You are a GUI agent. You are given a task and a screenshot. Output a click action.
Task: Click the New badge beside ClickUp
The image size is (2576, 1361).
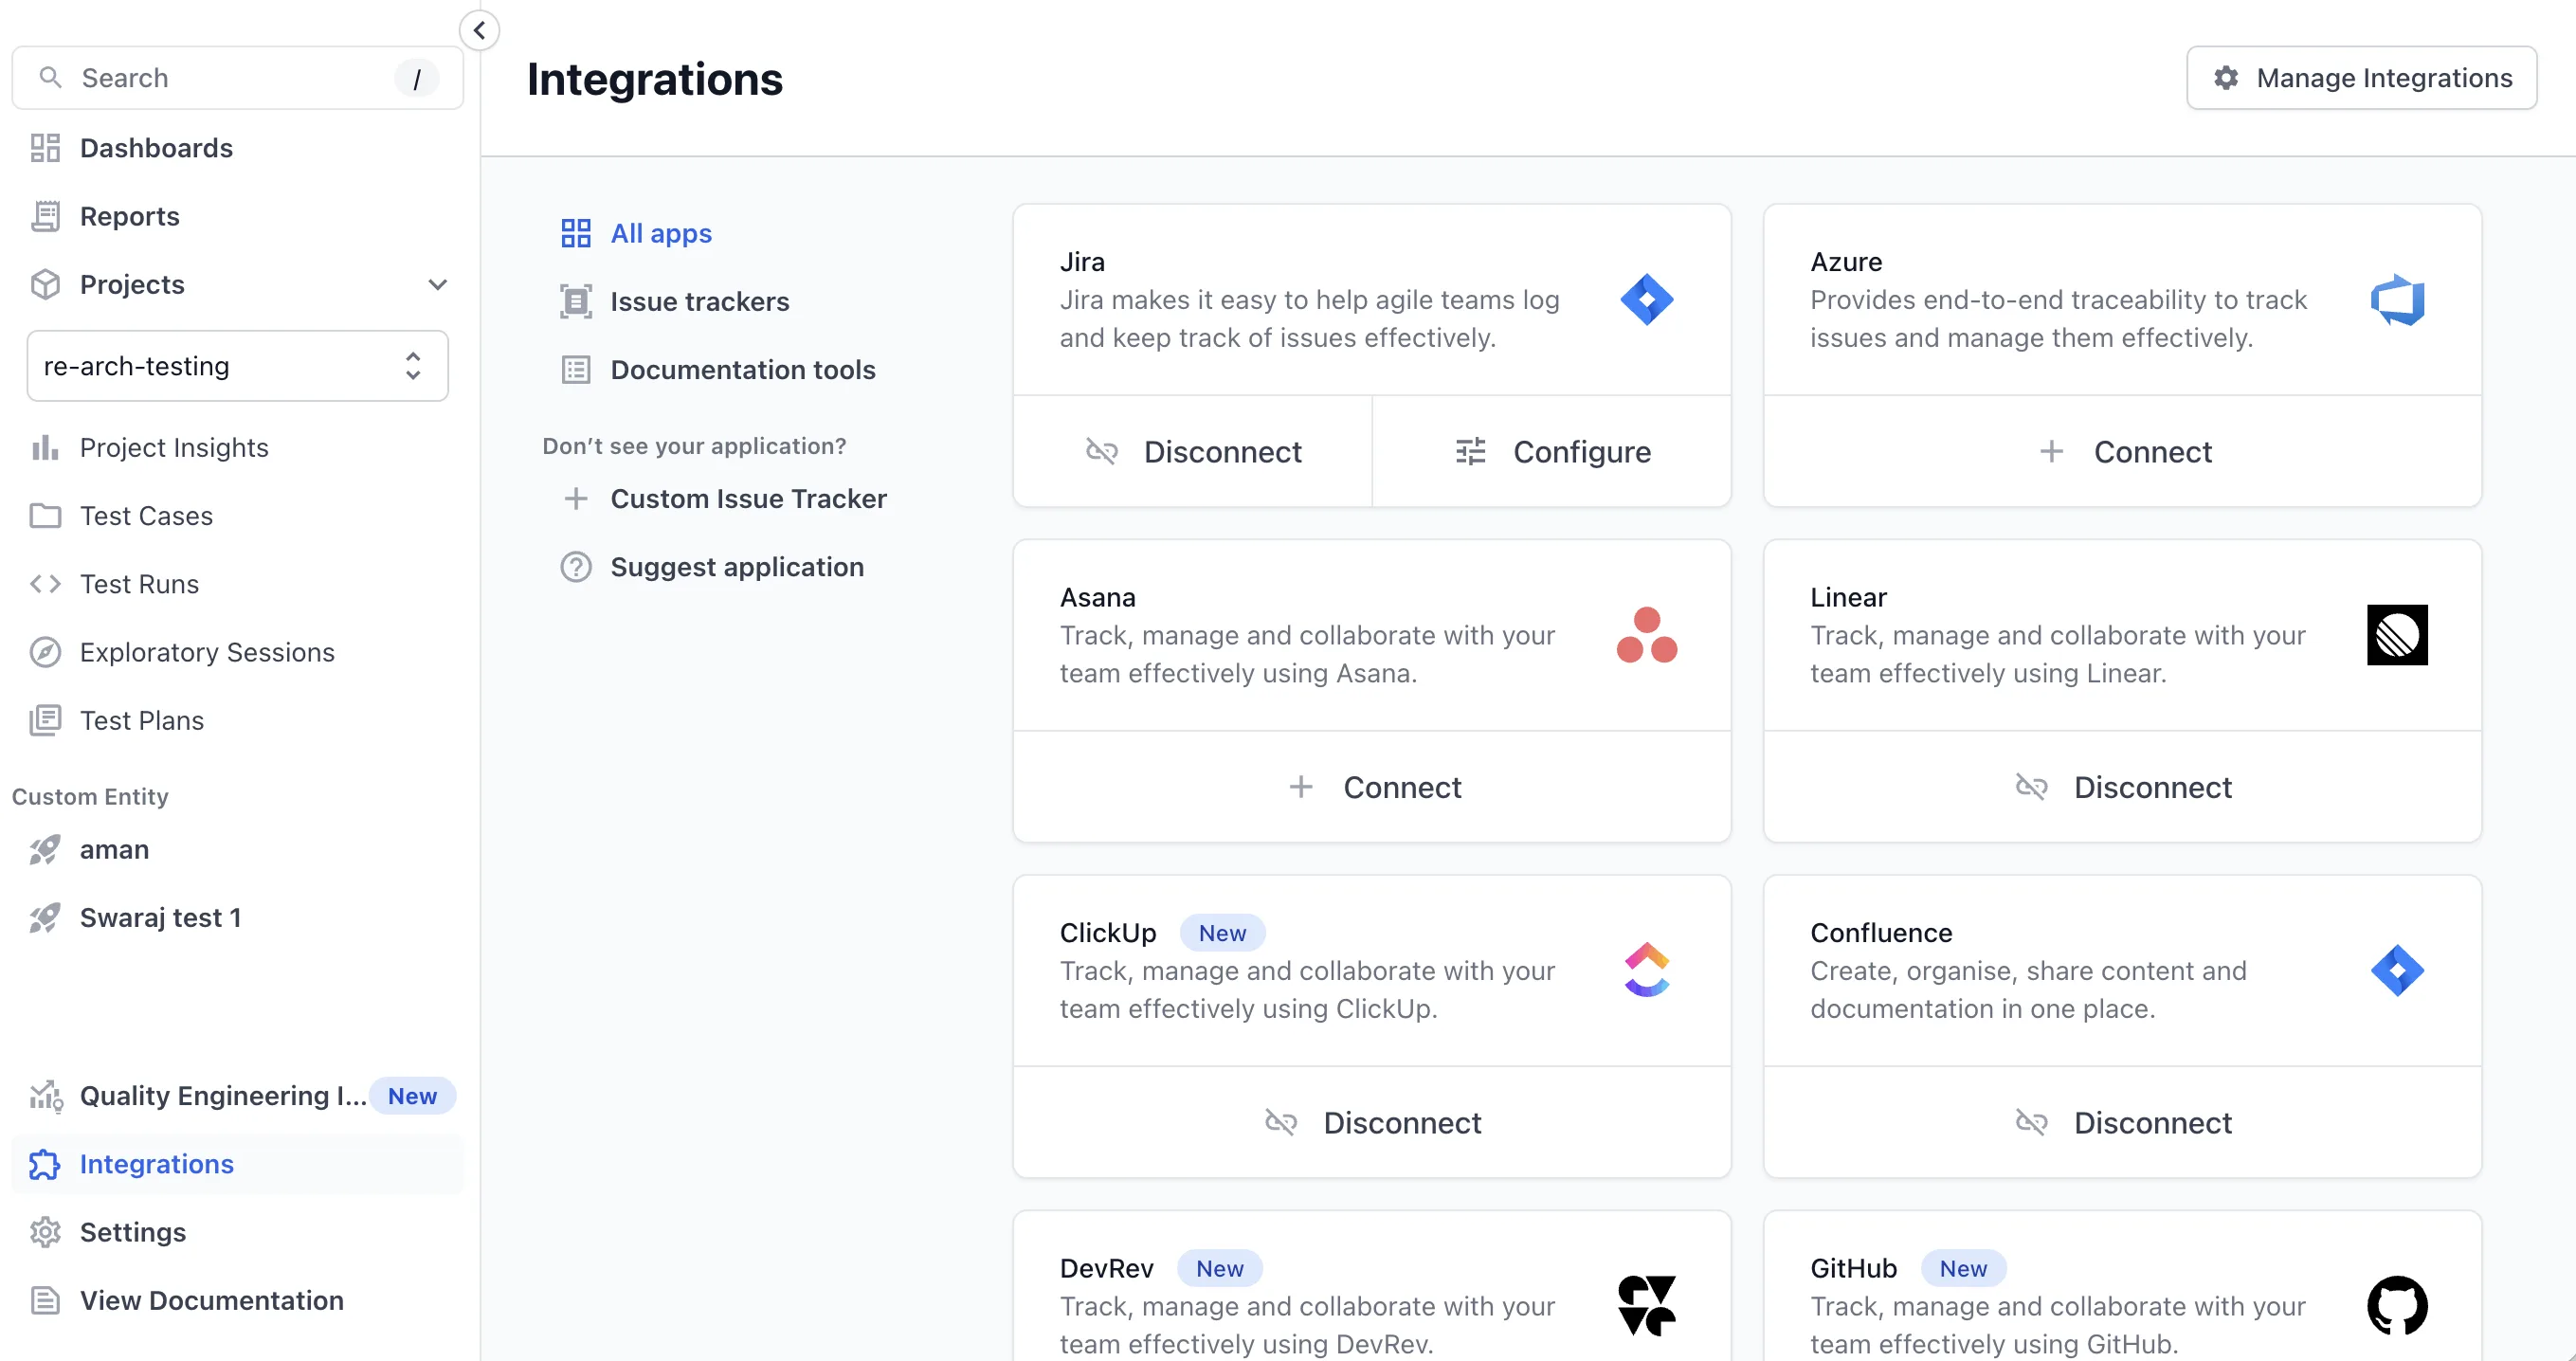[1222, 933]
